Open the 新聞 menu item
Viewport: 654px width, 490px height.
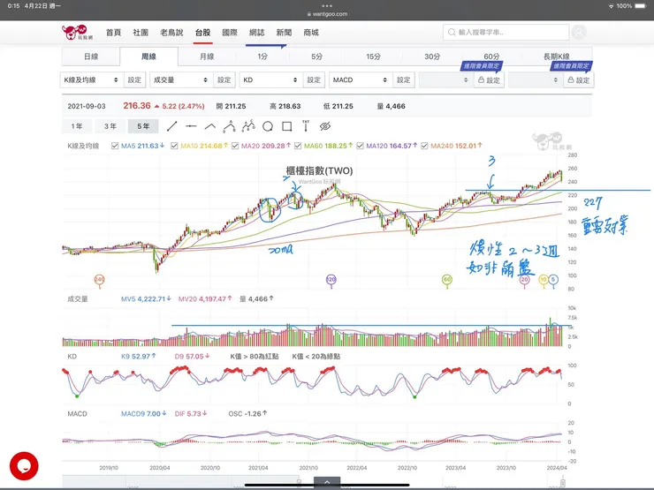pyautogui.click(x=284, y=33)
